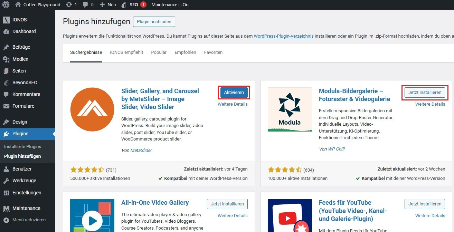The height and width of the screenshot is (232, 454).
Task: Click the "Plugins hinzufügen" page heading
Action: [96, 21]
